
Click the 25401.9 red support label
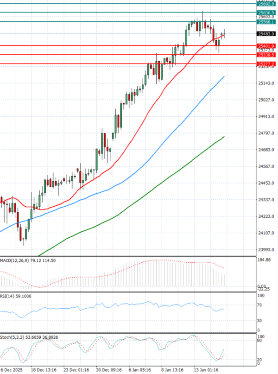tap(266, 46)
